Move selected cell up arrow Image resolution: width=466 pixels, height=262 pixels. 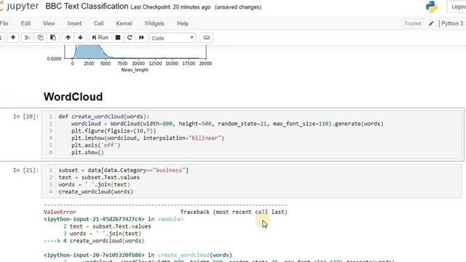pos(68,37)
